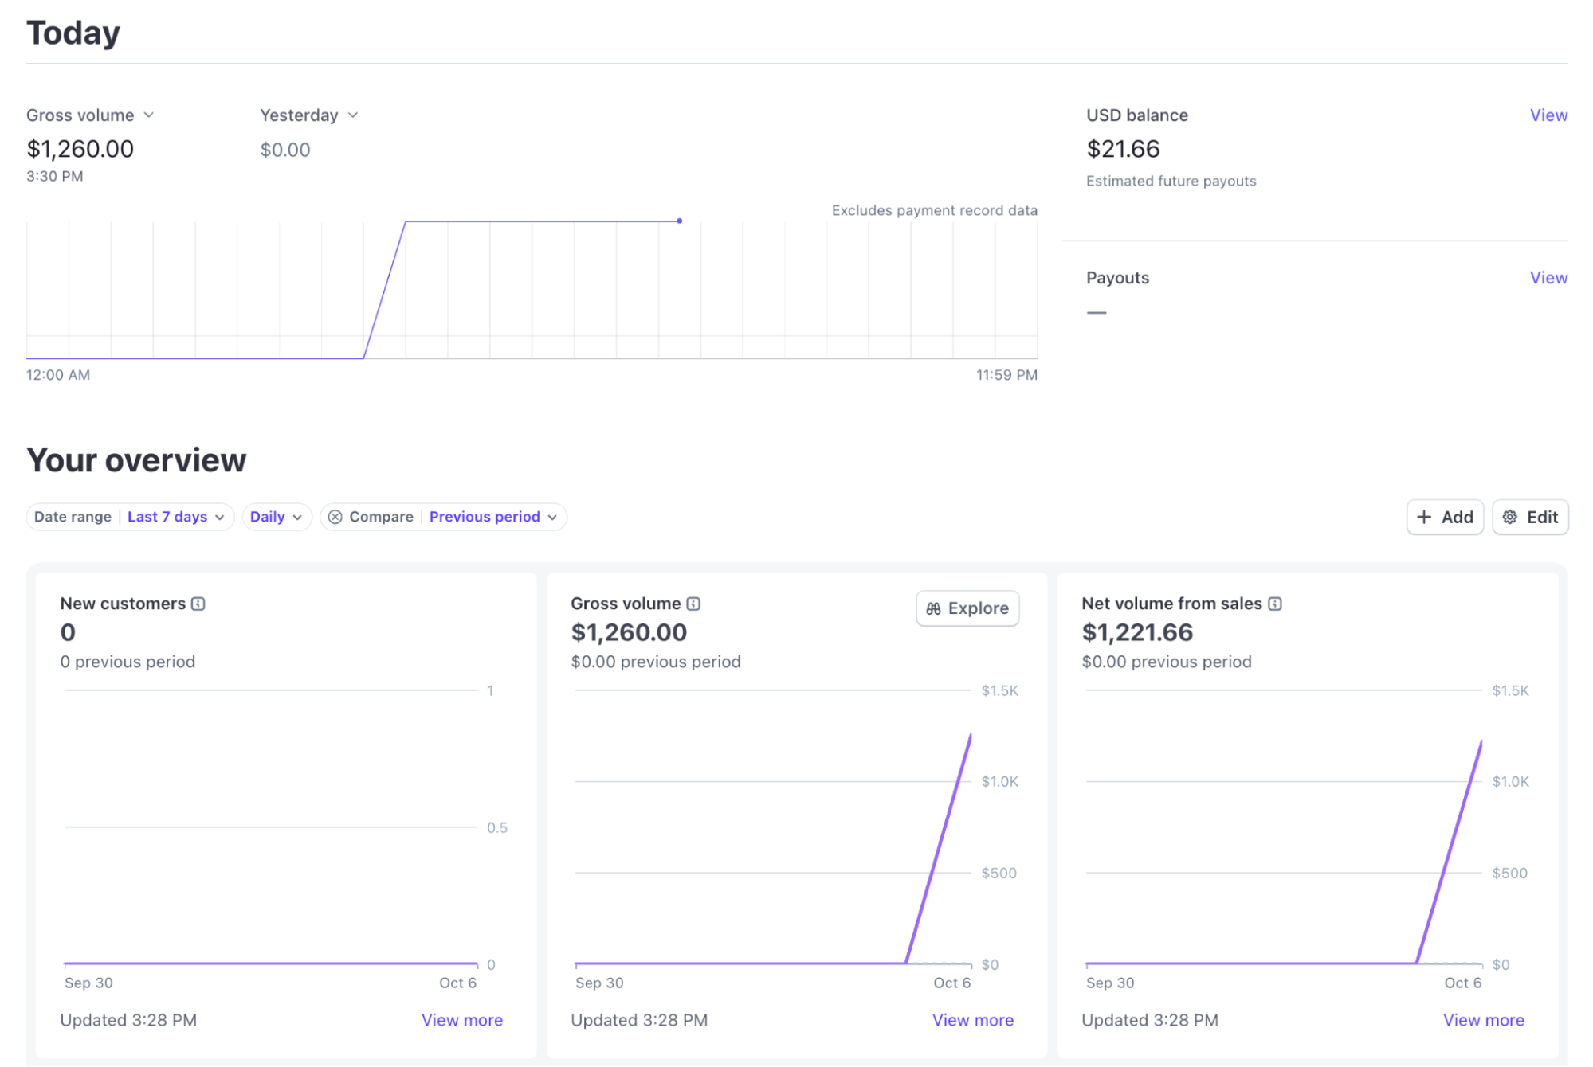Click Explore on the Gross volume card
1593x1067 pixels.
(967, 608)
